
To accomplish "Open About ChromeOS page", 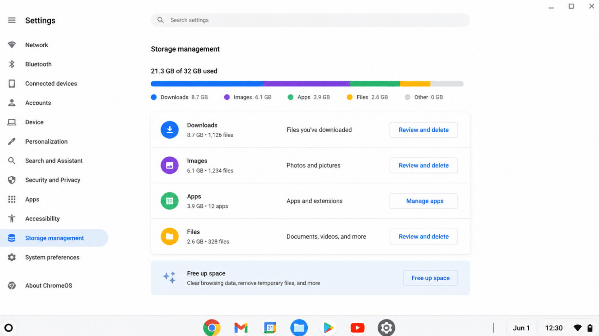I will pos(49,285).
